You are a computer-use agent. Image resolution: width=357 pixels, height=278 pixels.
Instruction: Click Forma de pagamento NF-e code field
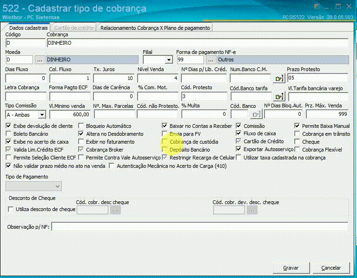[x=190, y=60]
